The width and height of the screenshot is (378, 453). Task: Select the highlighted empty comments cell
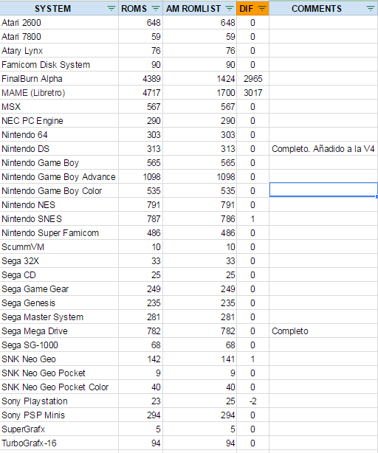pyautogui.click(x=323, y=190)
